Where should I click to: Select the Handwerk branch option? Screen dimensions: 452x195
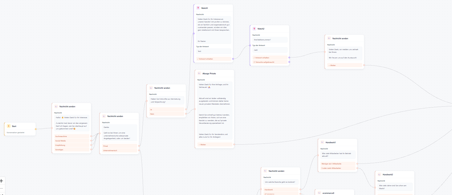pos(281,189)
